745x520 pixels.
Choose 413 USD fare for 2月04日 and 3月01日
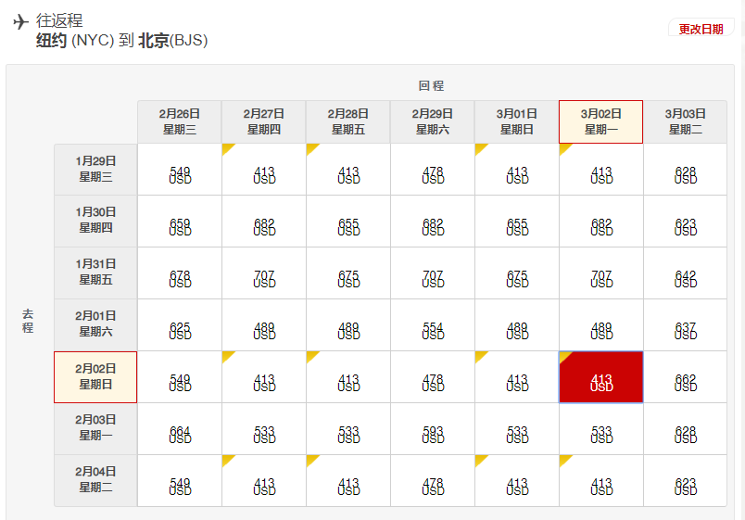tap(517, 480)
